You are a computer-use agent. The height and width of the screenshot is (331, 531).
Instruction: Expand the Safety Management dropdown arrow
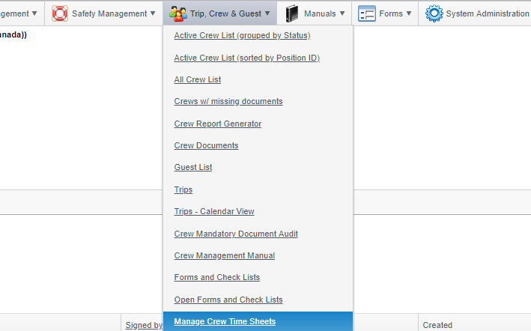tap(153, 13)
